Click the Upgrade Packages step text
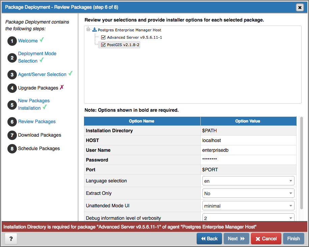This screenshot has width=309, height=247. (38, 88)
